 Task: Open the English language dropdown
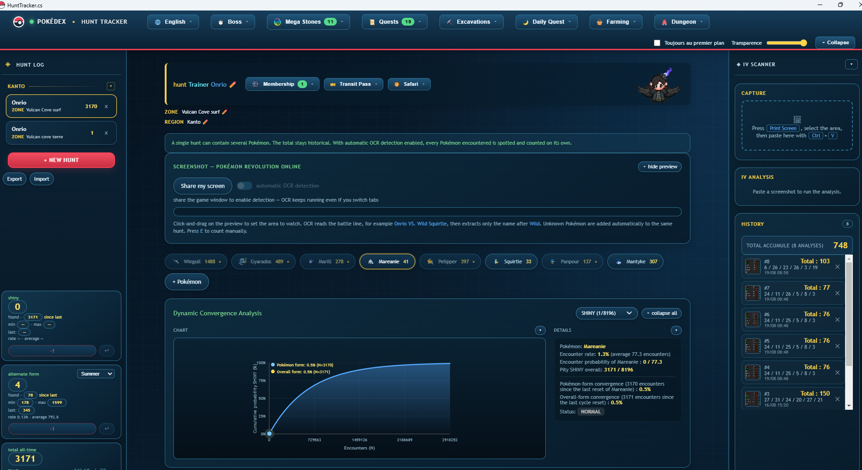[x=173, y=22]
